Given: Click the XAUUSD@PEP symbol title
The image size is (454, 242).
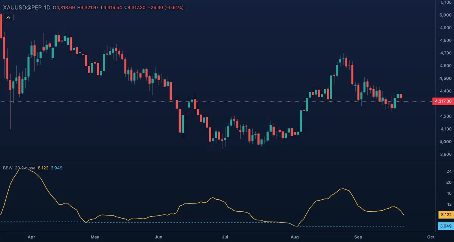Looking at the screenshot, I should pyautogui.click(x=22, y=8).
